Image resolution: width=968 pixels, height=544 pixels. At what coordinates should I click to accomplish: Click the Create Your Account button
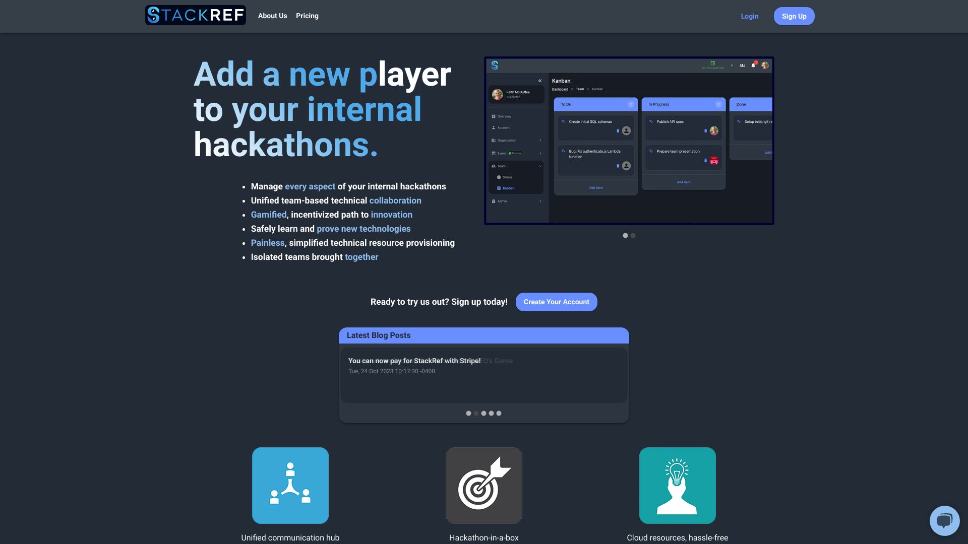[x=557, y=302]
